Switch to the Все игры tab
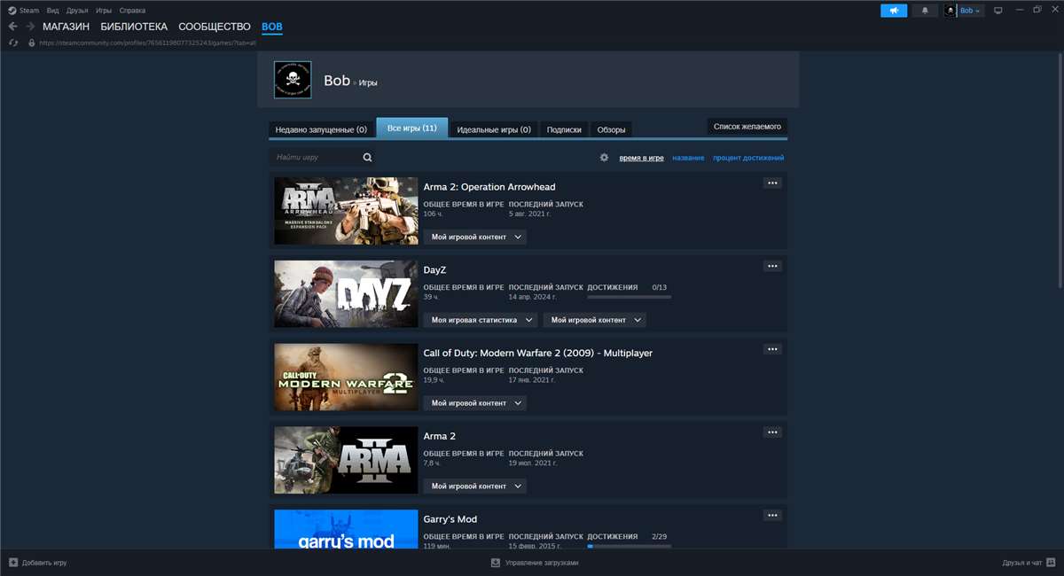The height and width of the screenshot is (576, 1064). [x=413, y=128]
